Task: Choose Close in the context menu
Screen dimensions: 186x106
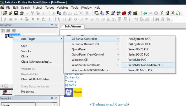Action: [x=38, y=56]
